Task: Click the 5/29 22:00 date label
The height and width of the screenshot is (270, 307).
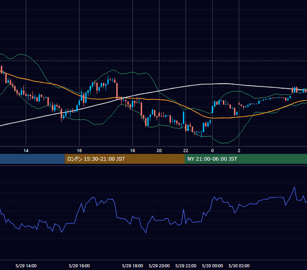Action: coord(186,265)
